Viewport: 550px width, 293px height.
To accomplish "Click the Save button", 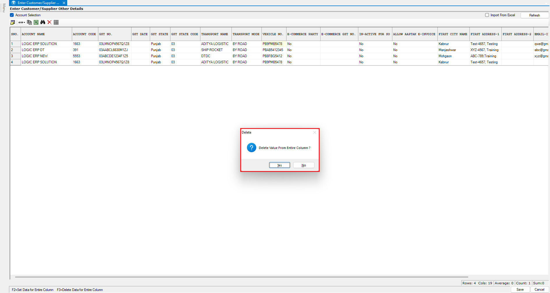I will (x=520, y=290).
